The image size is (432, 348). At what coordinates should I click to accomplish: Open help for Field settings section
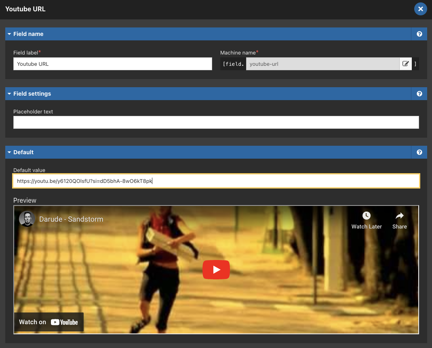point(419,94)
